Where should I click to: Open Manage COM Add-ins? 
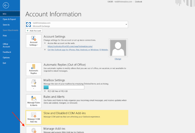coord(34,117)
